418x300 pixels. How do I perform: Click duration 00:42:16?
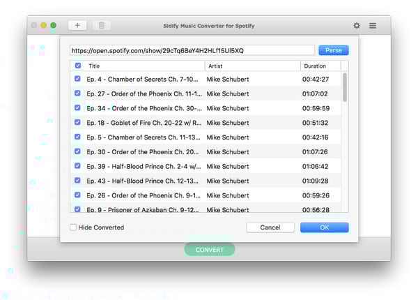pos(315,137)
